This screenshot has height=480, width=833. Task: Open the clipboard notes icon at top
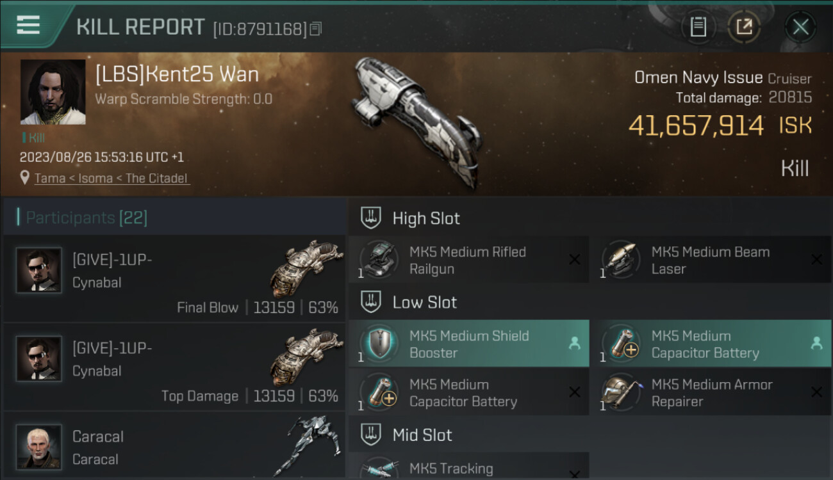pos(698,27)
